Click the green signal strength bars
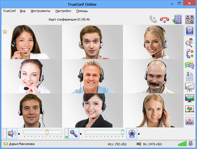Screen dimensions: 197x149 182,144
